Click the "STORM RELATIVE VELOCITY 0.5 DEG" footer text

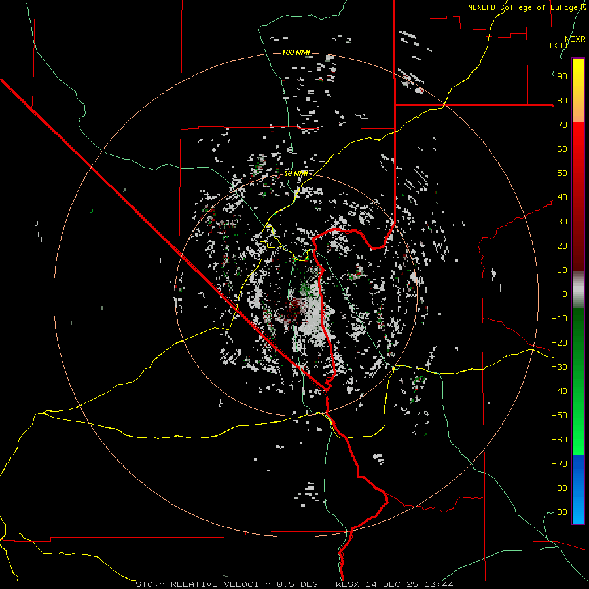pos(226,584)
